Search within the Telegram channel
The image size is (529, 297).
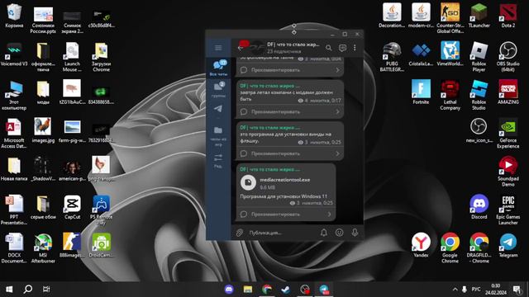tap(329, 48)
